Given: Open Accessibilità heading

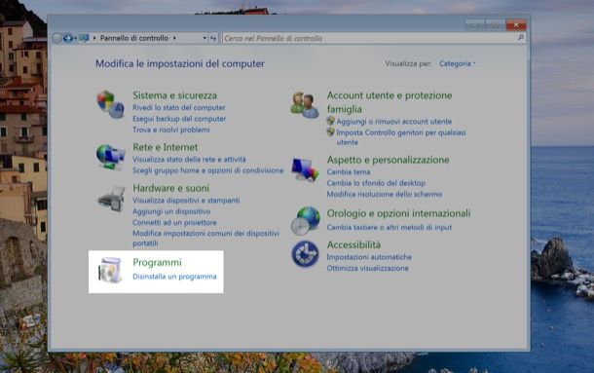Looking at the screenshot, I should click(x=353, y=244).
